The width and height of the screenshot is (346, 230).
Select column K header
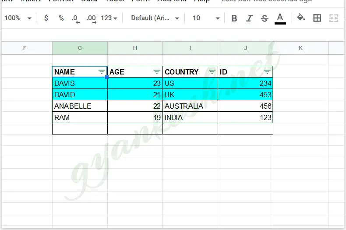click(300, 48)
